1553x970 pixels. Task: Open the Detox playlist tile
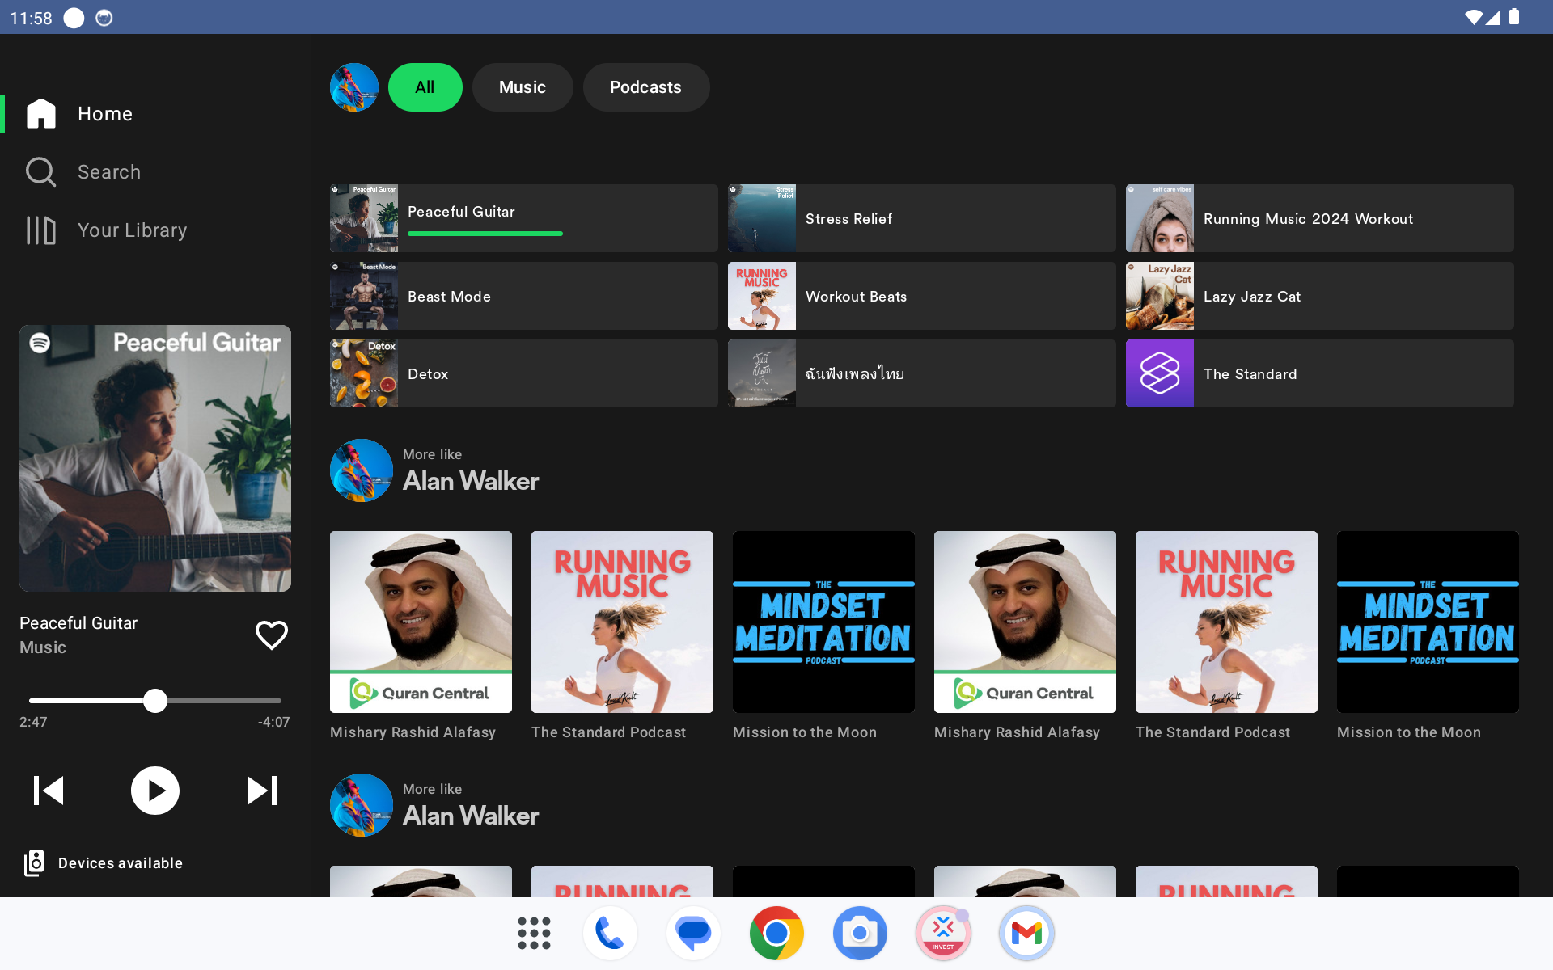click(523, 373)
